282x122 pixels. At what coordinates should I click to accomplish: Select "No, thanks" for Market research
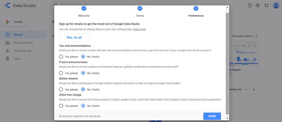click(83, 89)
